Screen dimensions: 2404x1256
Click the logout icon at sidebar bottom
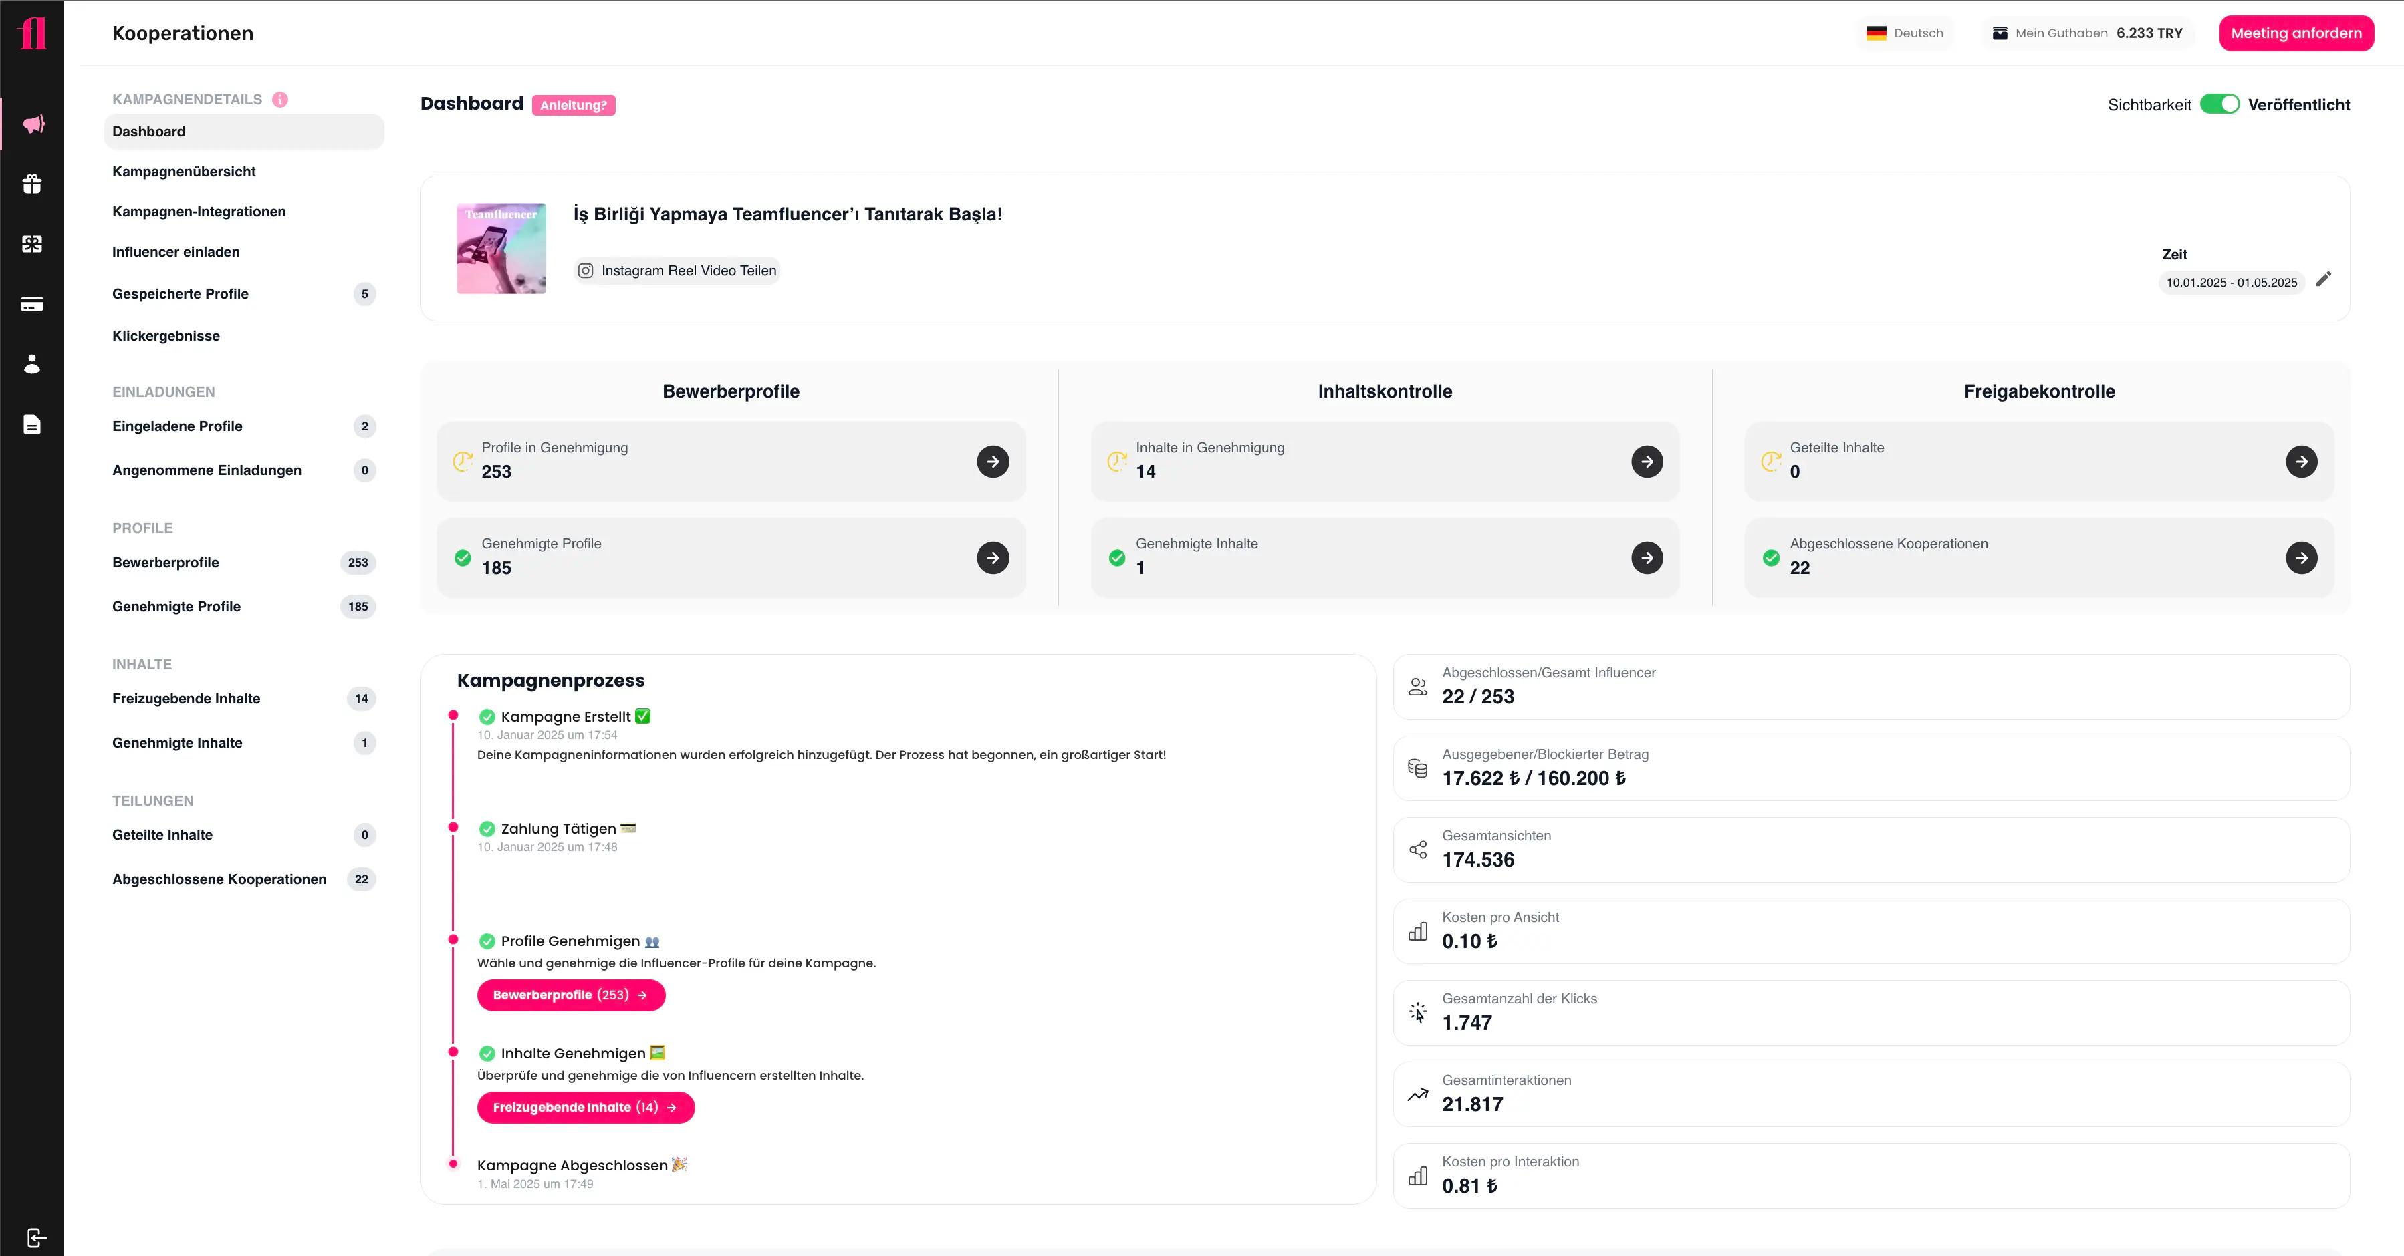pyautogui.click(x=35, y=1237)
